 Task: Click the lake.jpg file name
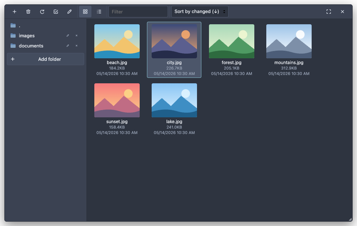click(x=174, y=122)
